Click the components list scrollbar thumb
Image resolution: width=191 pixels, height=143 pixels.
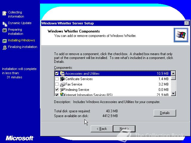tap(173, 78)
